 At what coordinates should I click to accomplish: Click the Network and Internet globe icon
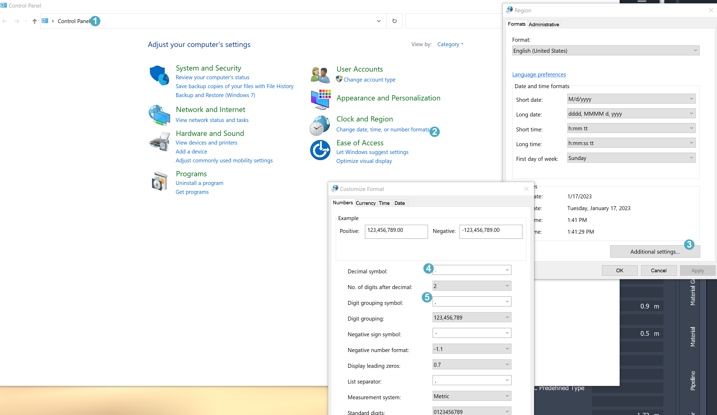coord(159,115)
